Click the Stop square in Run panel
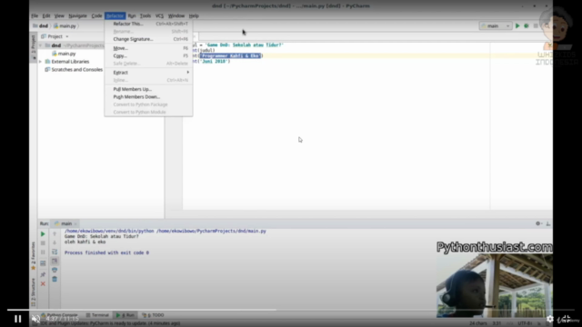This screenshot has height=327, width=582. (x=43, y=243)
